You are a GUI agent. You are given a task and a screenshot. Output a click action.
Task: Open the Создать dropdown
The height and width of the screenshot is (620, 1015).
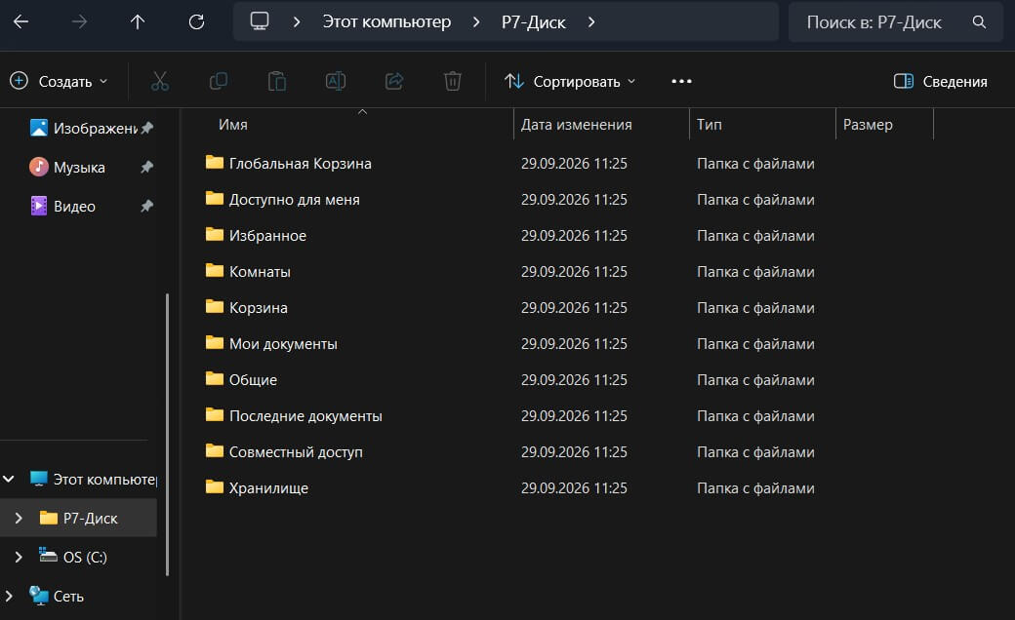(x=59, y=82)
